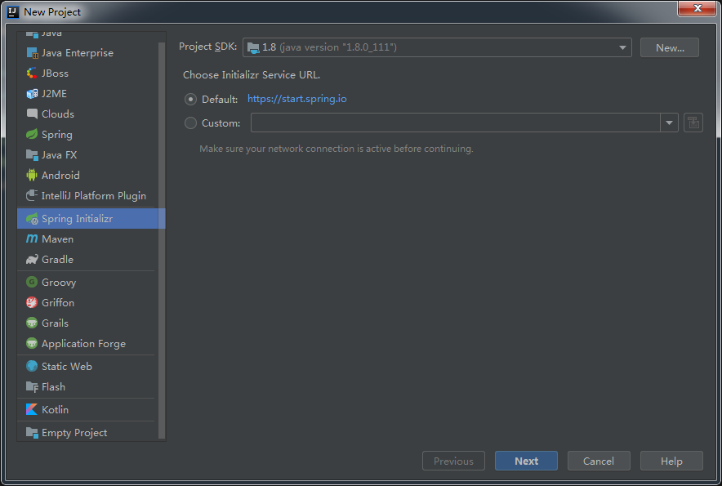Select the Default initializr service radio button

(190, 99)
